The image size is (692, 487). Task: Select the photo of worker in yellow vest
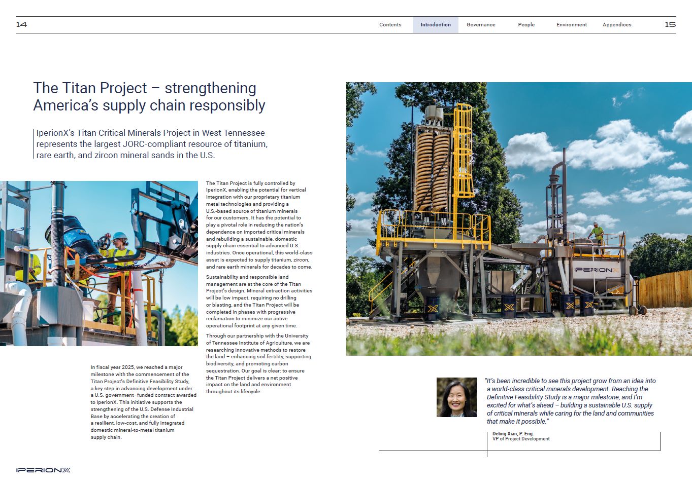point(99,264)
